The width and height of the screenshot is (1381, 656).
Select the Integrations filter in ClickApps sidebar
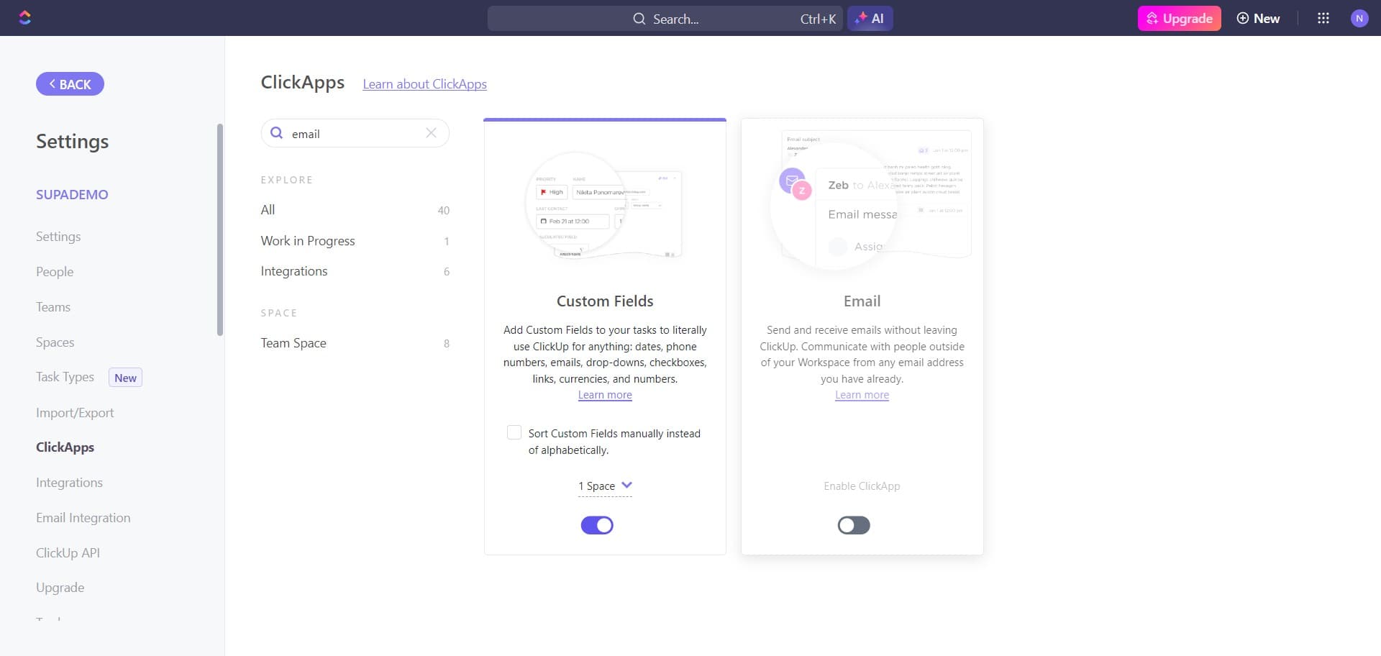[293, 271]
